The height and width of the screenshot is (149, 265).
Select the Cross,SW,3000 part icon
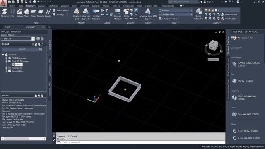coord(234,114)
